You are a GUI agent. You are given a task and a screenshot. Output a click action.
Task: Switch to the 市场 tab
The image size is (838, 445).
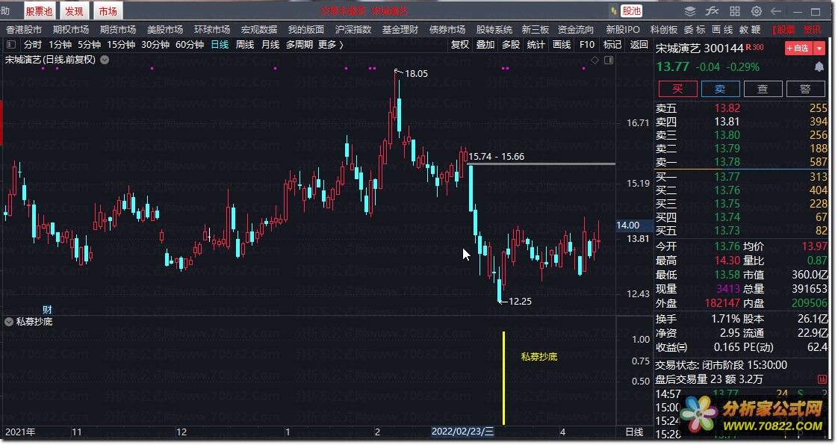108,10
